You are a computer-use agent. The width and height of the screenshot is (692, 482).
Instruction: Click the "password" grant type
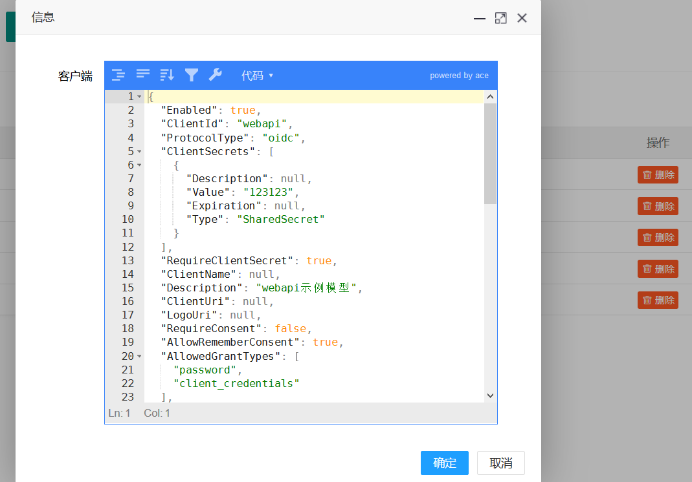pyautogui.click(x=205, y=370)
